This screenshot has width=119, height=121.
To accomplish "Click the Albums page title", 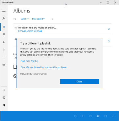I will tap(22, 11).
